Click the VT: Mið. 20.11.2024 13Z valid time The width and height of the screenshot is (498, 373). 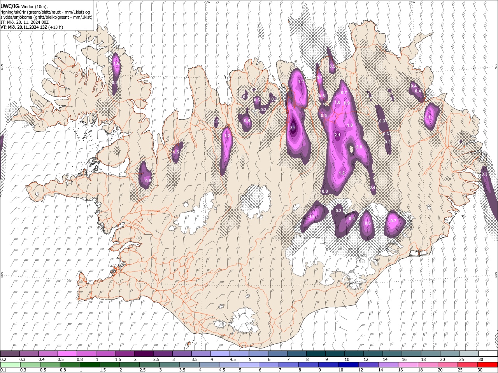click(24, 27)
